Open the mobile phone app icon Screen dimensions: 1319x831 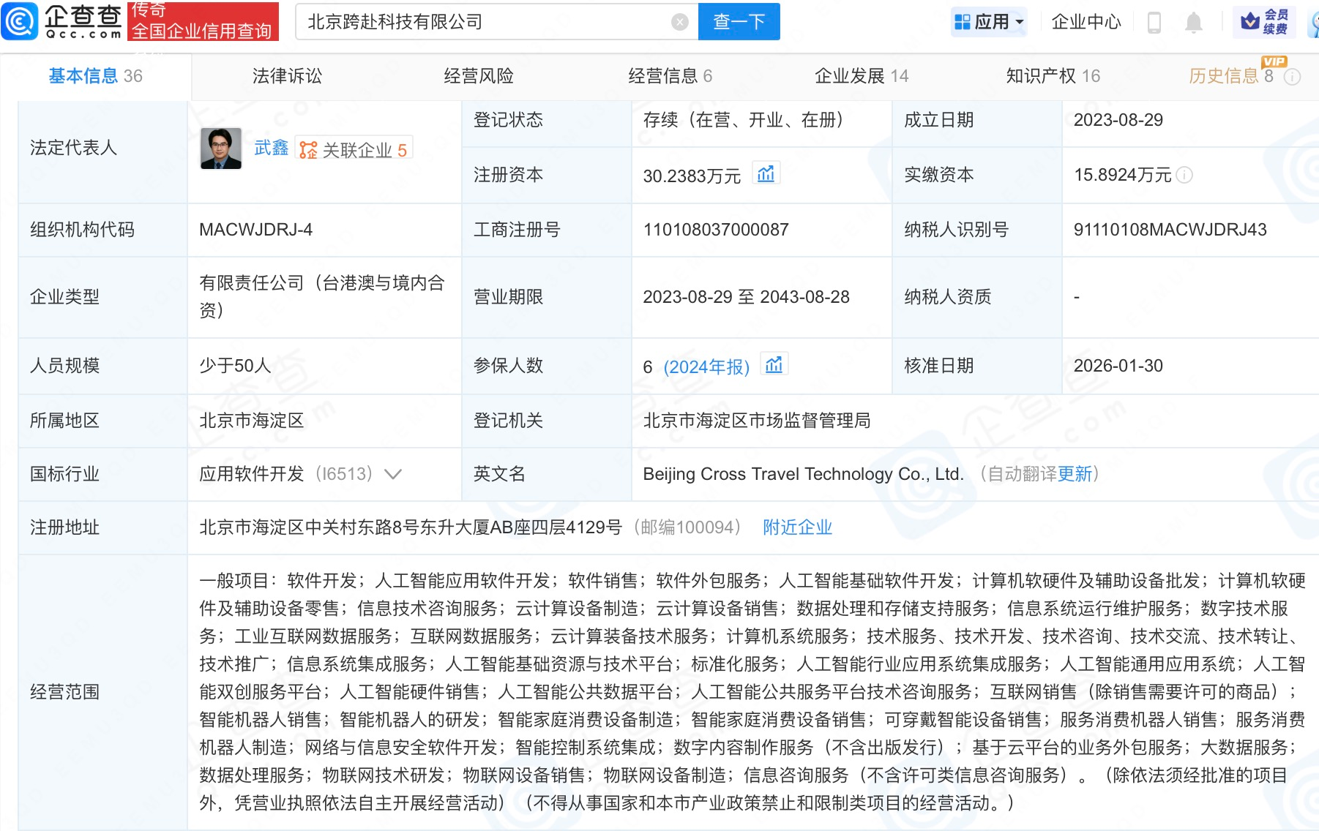[1154, 23]
